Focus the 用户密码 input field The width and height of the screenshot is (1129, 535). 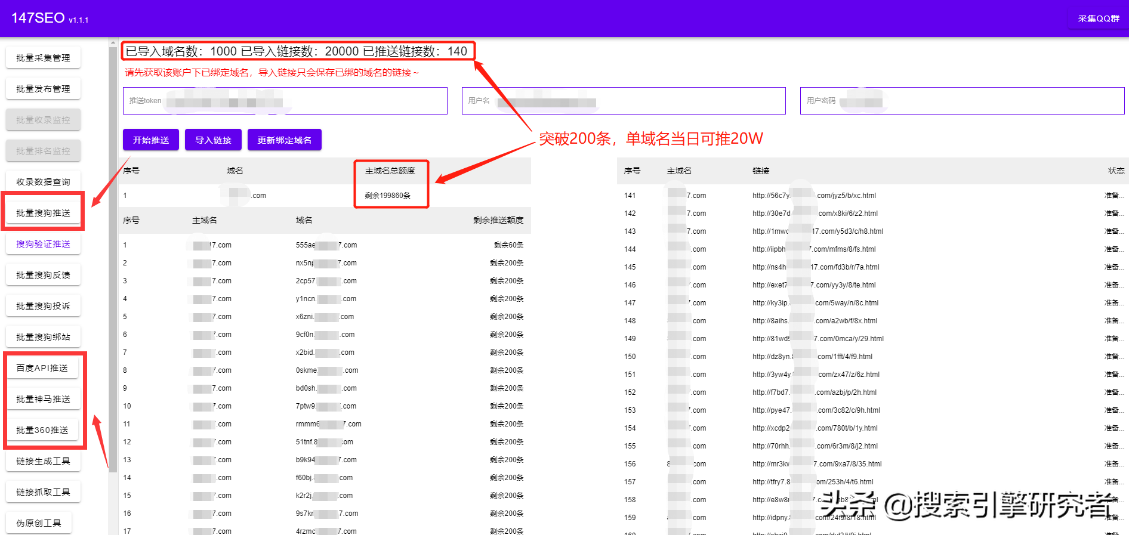coord(962,101)
